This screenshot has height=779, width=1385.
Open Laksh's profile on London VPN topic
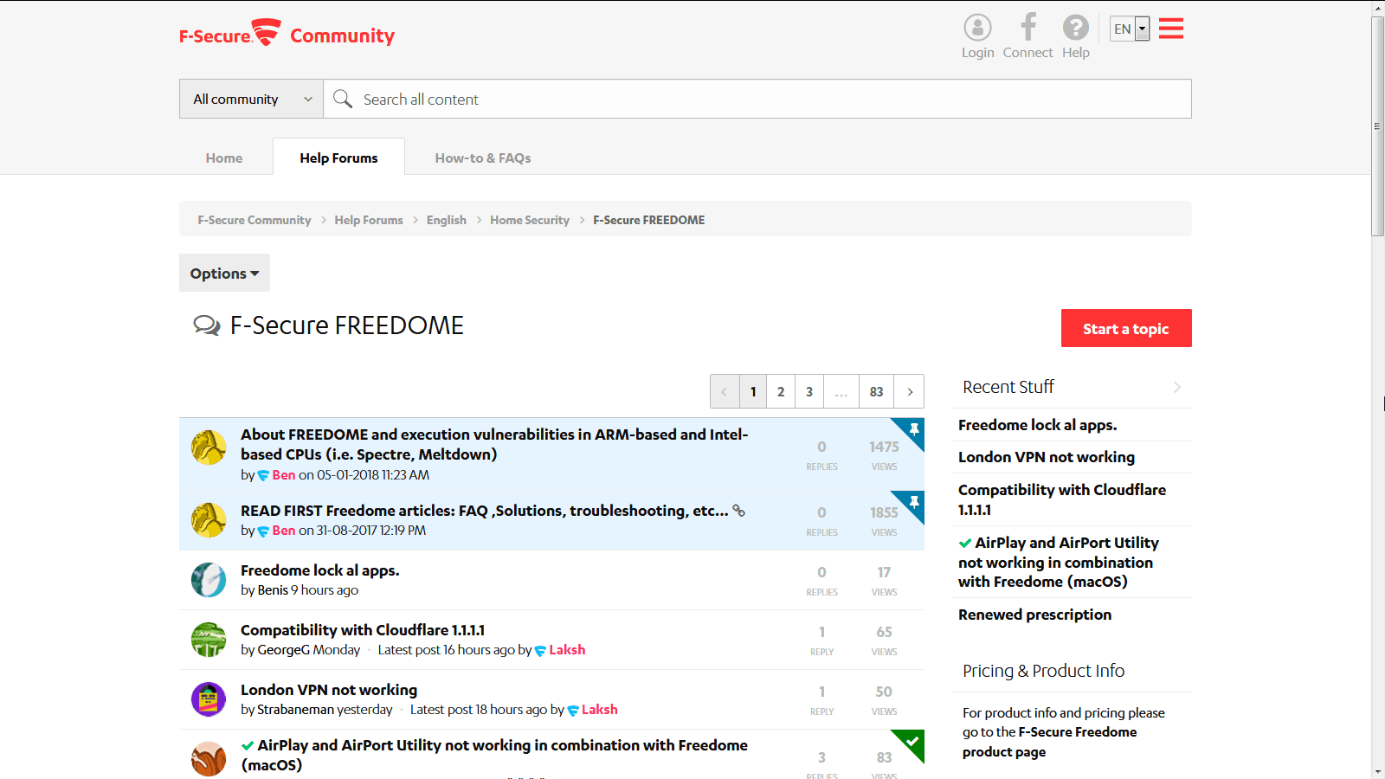[599, 709]
